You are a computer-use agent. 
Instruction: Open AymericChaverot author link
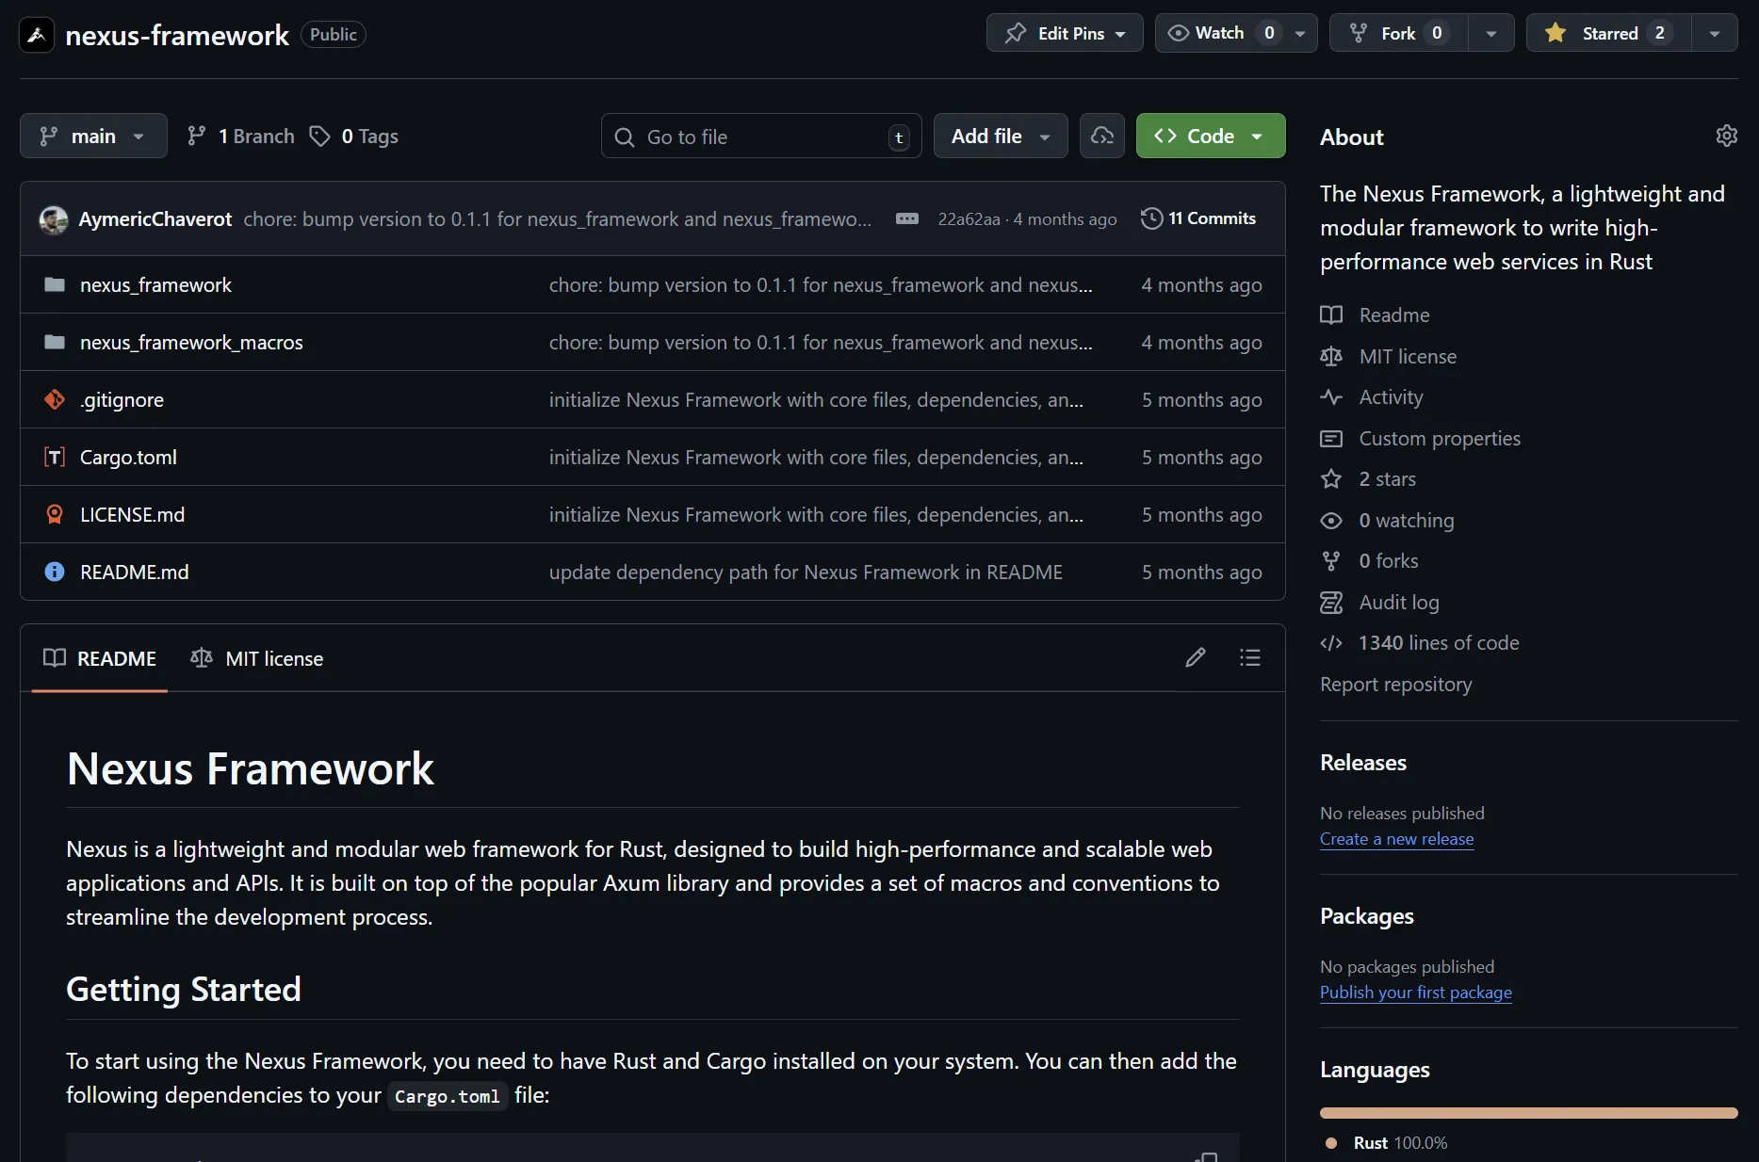point(155,219)
